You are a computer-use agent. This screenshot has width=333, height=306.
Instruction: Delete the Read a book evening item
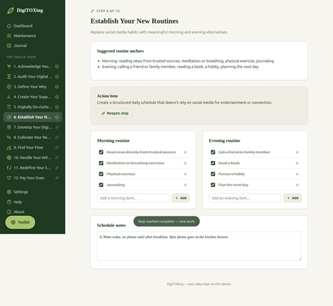[297, 163]
